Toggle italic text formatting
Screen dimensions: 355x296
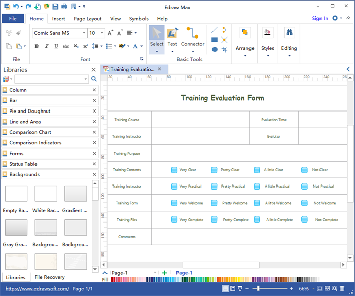click(46, 46)
